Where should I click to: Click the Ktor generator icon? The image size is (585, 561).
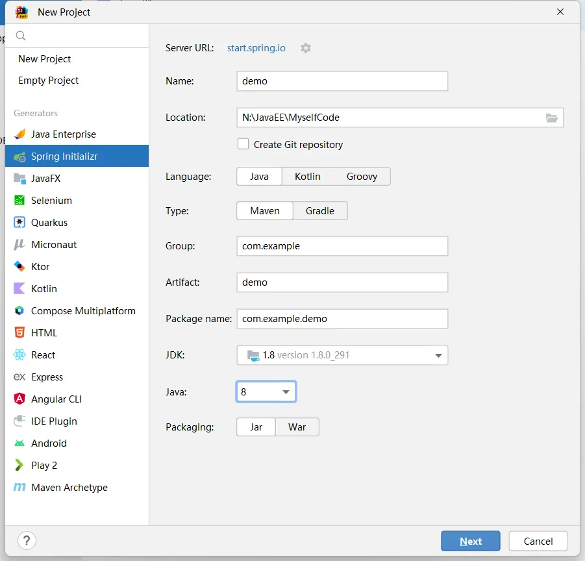pos(19,267)
